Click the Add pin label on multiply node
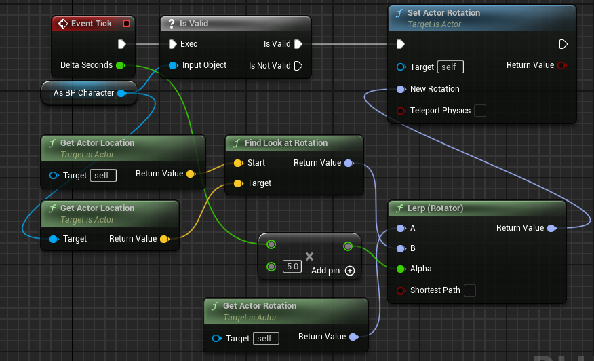 325,271
